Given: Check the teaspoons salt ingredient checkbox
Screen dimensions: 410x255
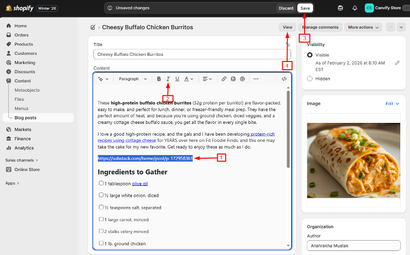Looking at the screenshot, I should [101, 207].
